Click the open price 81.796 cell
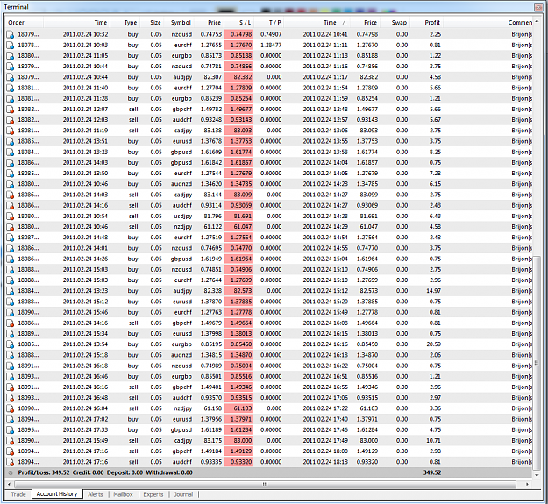This screenshot has width=548, height=504. 213,217
